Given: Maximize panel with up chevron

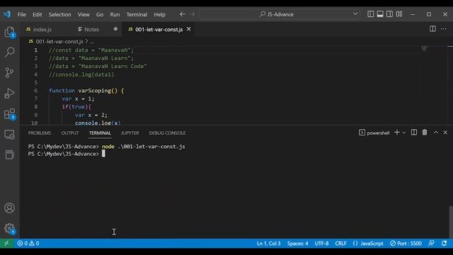Looking at the screenshot, I should pos(436,132).
